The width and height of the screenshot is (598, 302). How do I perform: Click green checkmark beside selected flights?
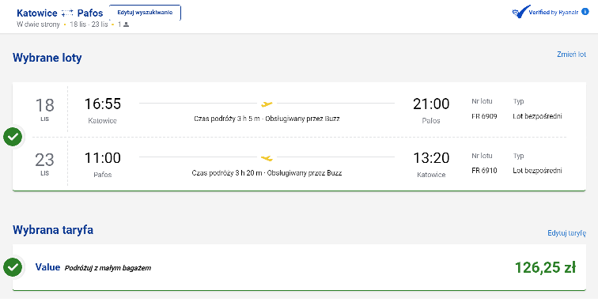[x=13, y=137]
